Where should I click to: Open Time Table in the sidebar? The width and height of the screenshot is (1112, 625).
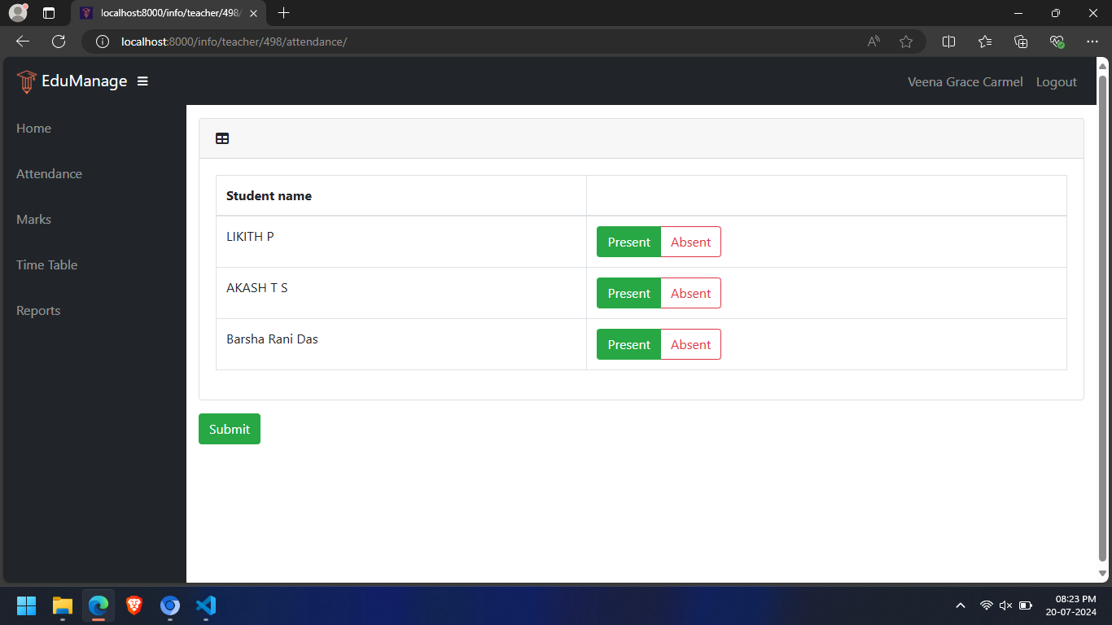pos(47,265)
